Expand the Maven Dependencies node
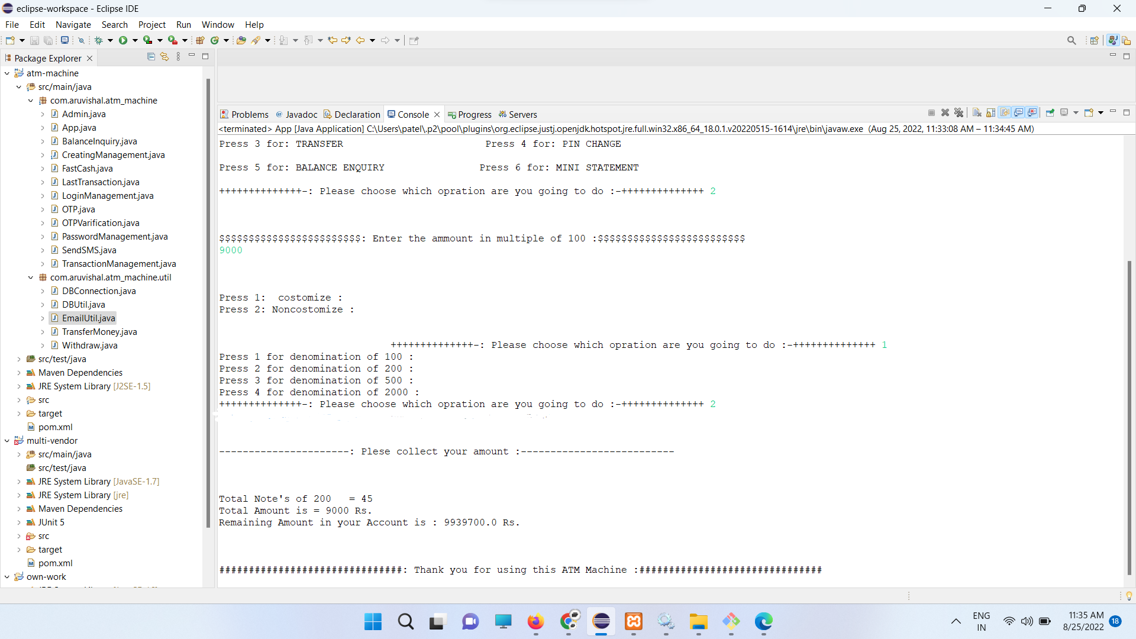 pyautogui.click(x=18, y=372)
